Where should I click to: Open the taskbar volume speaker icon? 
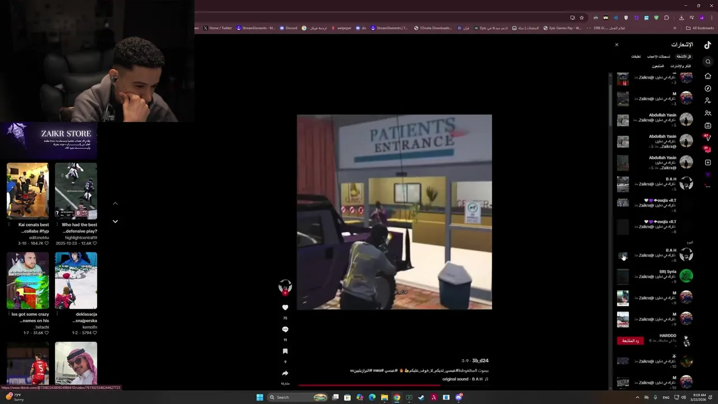pos(683,397)
